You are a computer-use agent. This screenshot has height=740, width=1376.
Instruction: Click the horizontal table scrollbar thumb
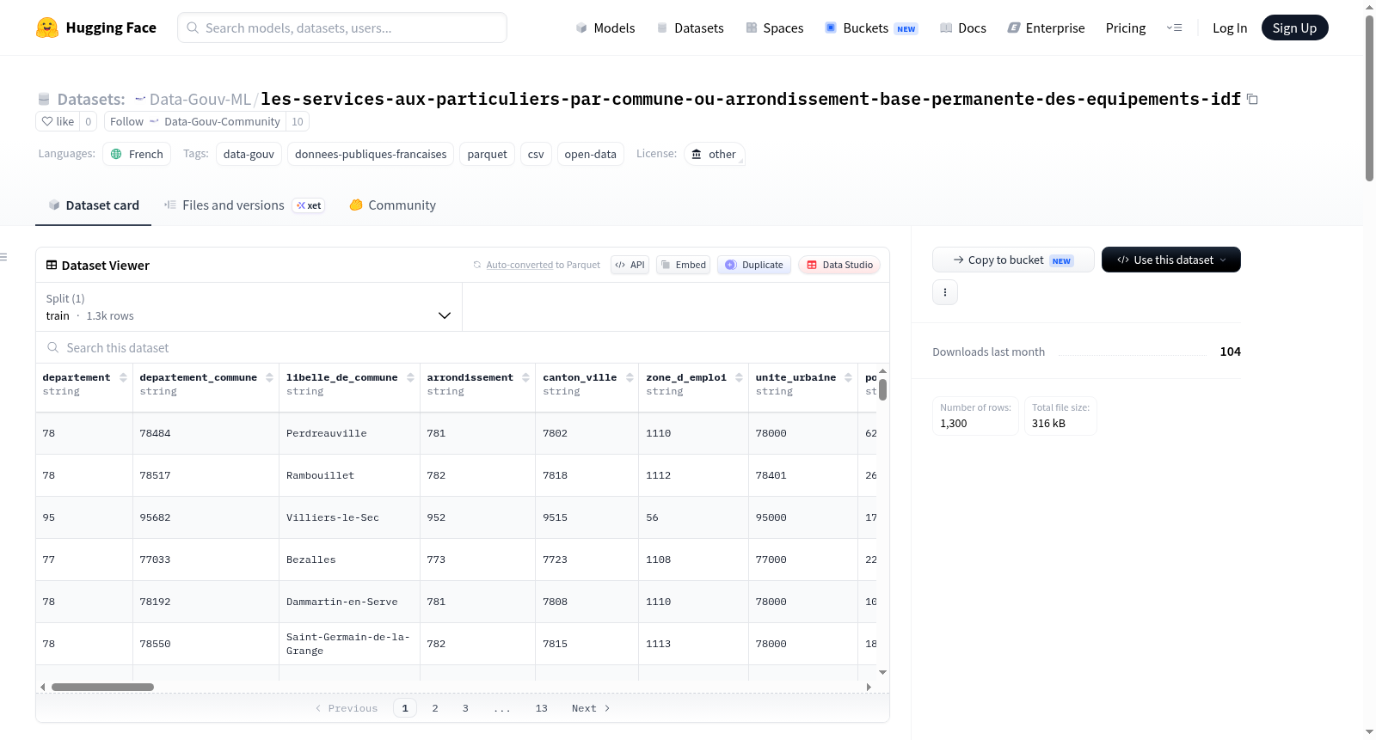[x=102, y=687]
